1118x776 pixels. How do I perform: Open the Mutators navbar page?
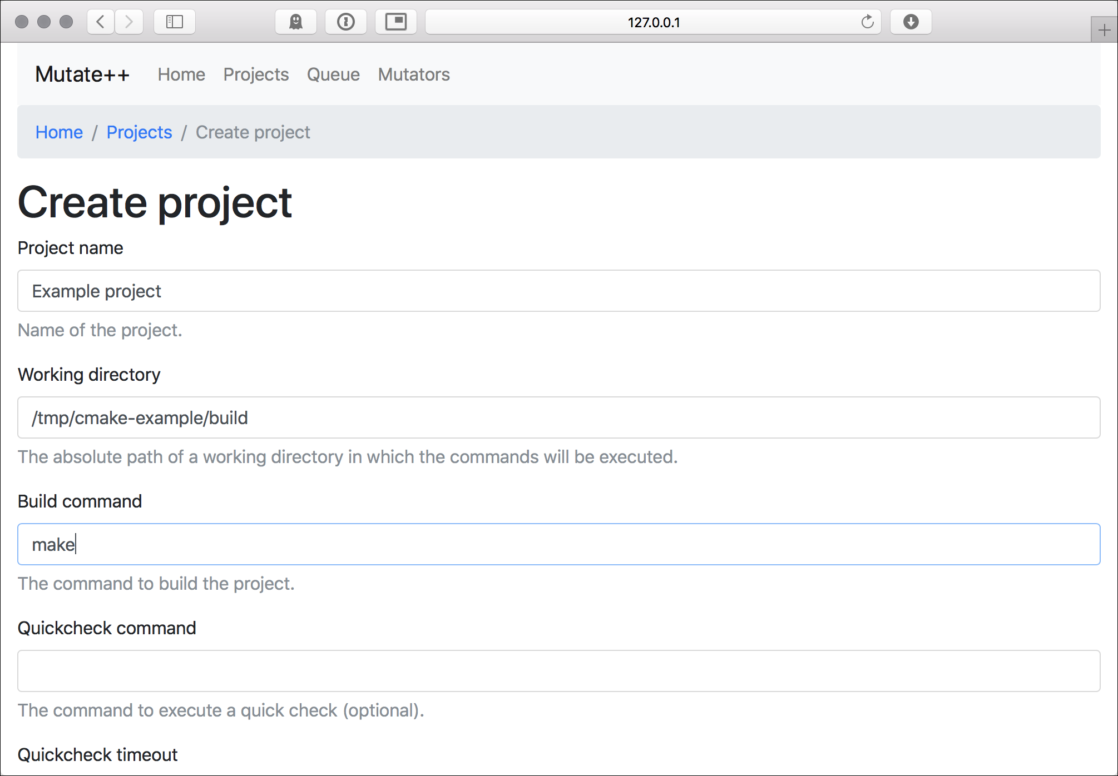coord(414,74)
